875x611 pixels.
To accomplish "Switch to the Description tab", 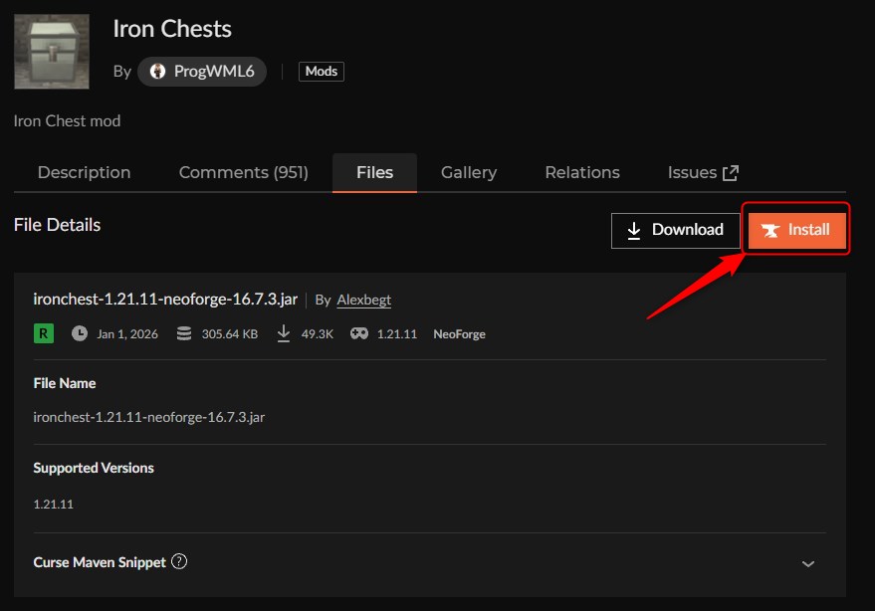I will click(84, 172).
